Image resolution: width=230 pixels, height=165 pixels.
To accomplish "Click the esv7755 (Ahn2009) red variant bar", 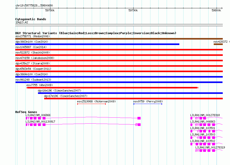I will pos(112,88).
